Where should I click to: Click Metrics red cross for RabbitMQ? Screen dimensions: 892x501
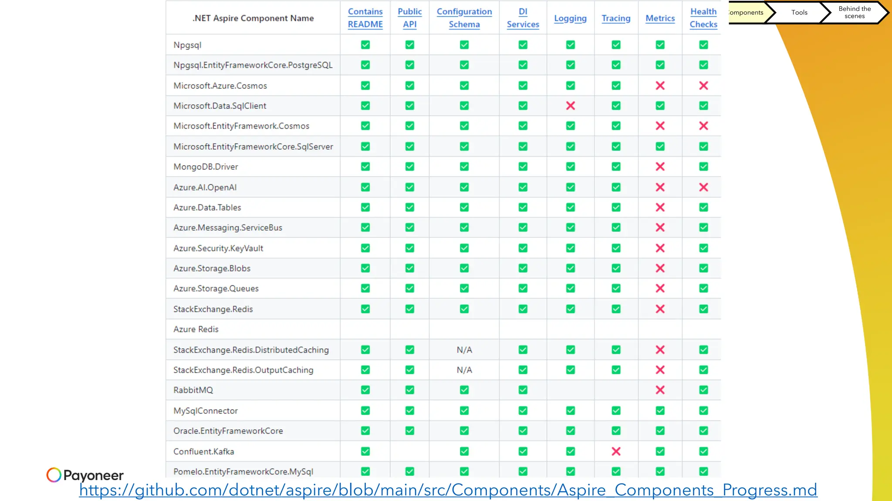coord(660,390)
